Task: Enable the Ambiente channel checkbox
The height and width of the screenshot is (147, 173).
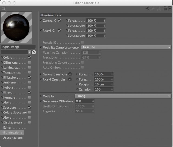Action: point(29,82)
